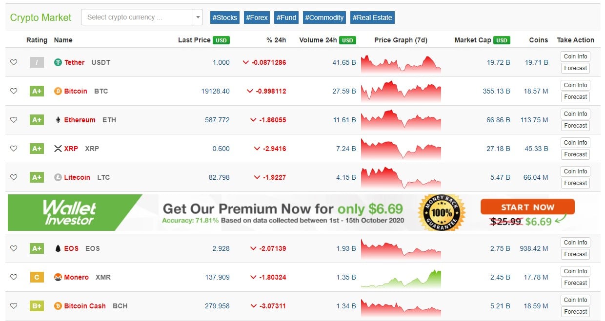Click the Bitcoin 7-day price graph
Viewport: 605px width, 321px height.
[x=401, y=91]
